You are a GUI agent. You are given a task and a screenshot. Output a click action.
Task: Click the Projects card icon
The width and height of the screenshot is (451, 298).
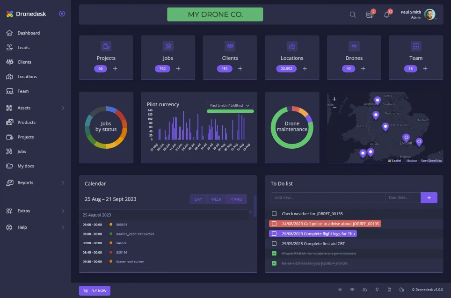[x=106, y=46]
